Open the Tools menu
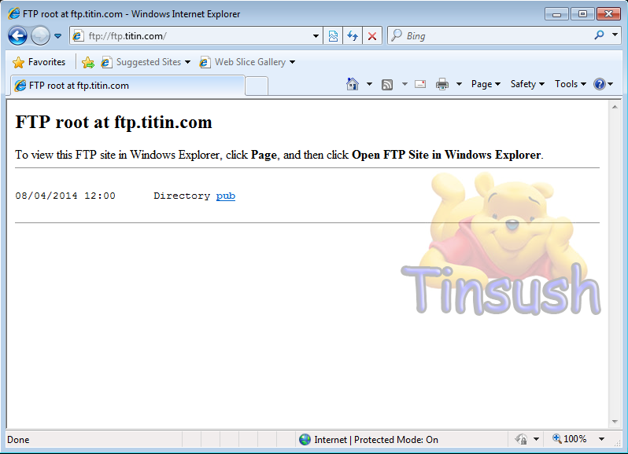The image size is (628, 454). click(571, 84)
